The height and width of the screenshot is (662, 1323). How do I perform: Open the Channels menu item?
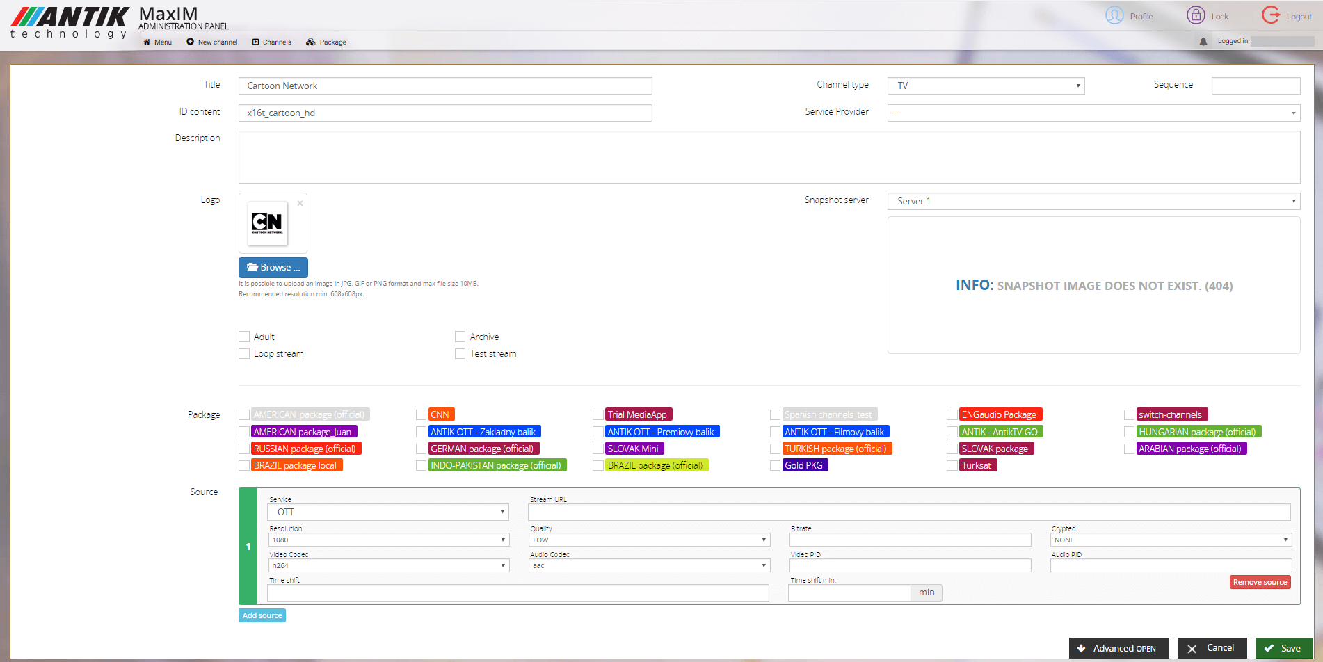tap(272, 42)
